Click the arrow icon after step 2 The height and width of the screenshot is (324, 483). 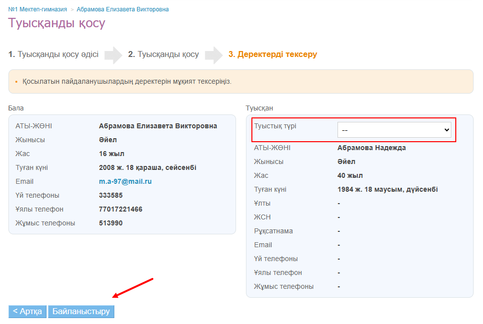coord(214,55)
